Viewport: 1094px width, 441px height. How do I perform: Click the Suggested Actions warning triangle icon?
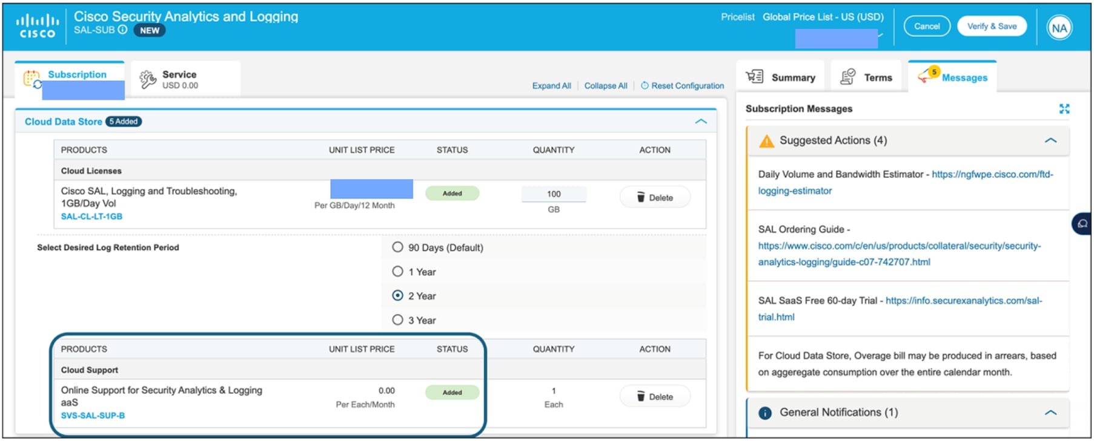click(x=766, y=141)
